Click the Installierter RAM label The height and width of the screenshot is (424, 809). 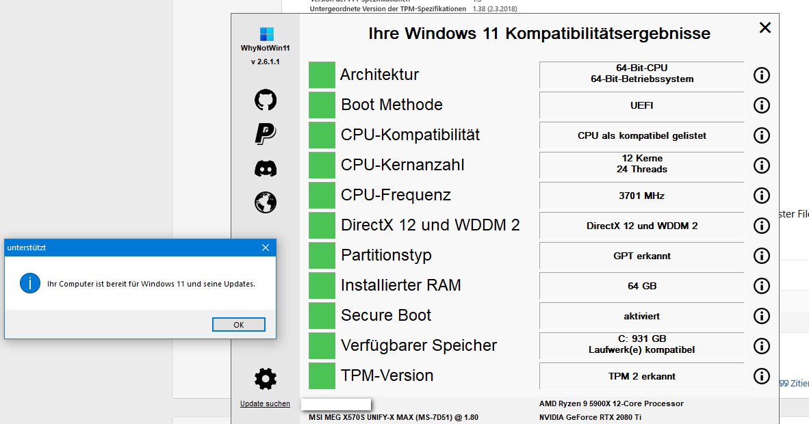point(401,284)
